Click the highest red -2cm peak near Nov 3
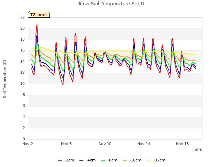 pos(37,25)
